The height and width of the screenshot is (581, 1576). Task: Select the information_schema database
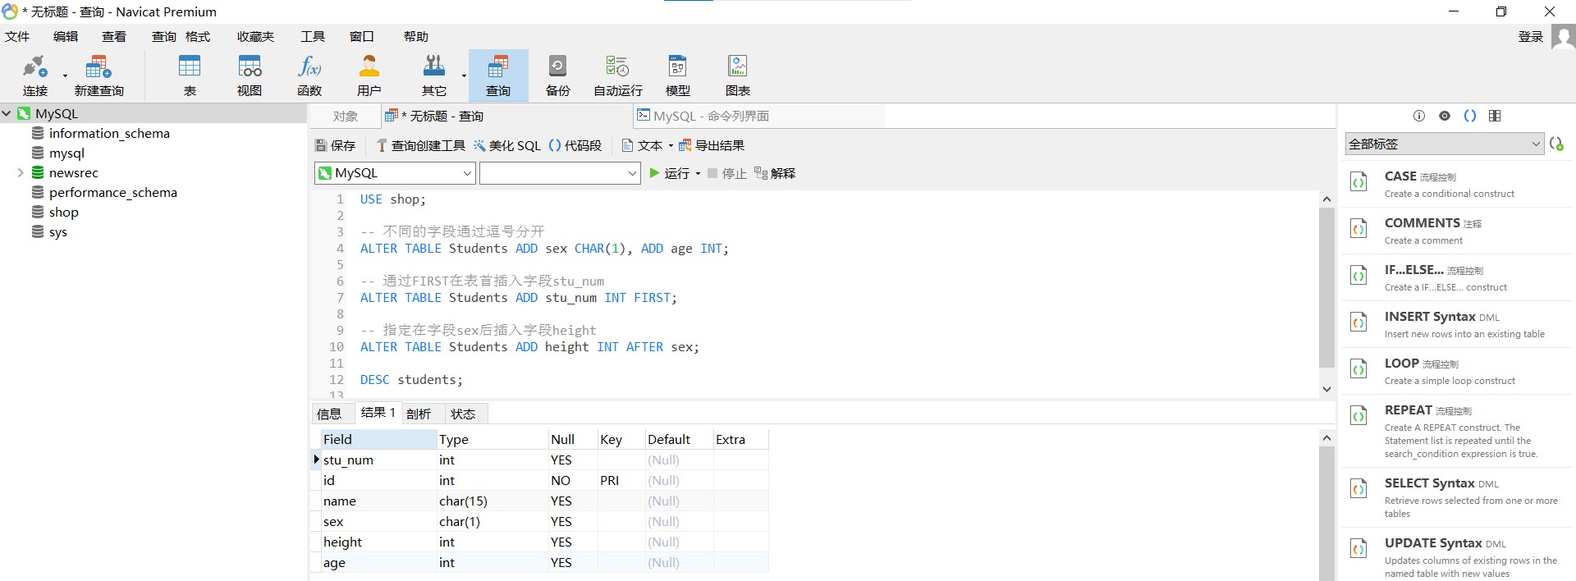(109, 133)
